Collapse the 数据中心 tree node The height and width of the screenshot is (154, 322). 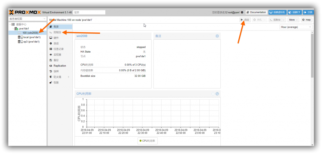(10, 24)
